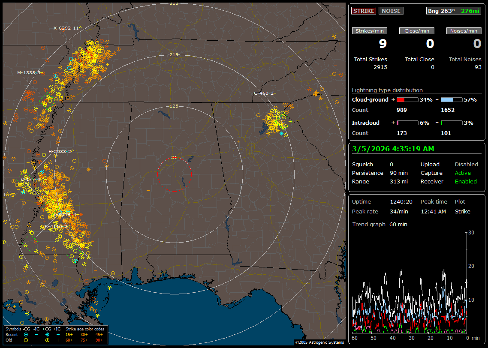The height and width of the screenshot is (348, 488).
Task: Click storm cell label M-1338-5
Action: [x=30, y=72]
